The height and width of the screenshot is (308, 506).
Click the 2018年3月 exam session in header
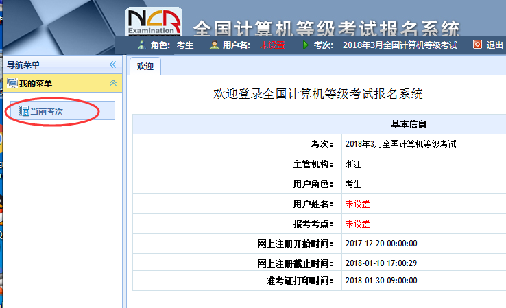pyautogui.click(x=399, y=45)
